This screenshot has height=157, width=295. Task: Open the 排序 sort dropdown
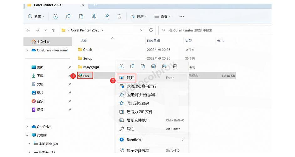tap(139, 16)
